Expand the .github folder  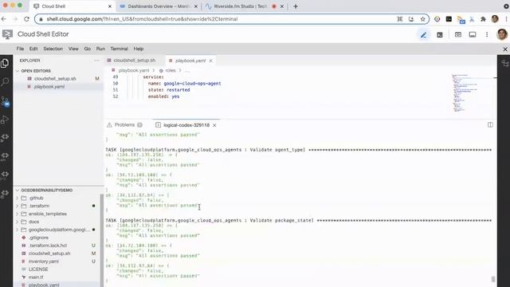18,198
